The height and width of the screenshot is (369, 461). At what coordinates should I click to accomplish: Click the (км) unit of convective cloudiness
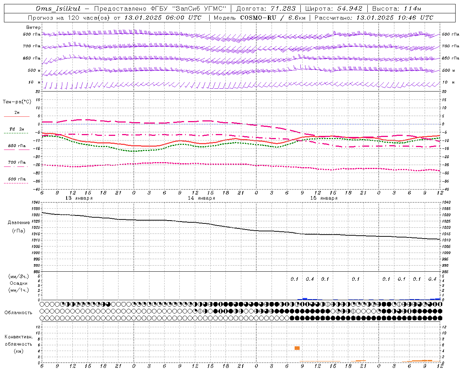click(x=18, y=351)
